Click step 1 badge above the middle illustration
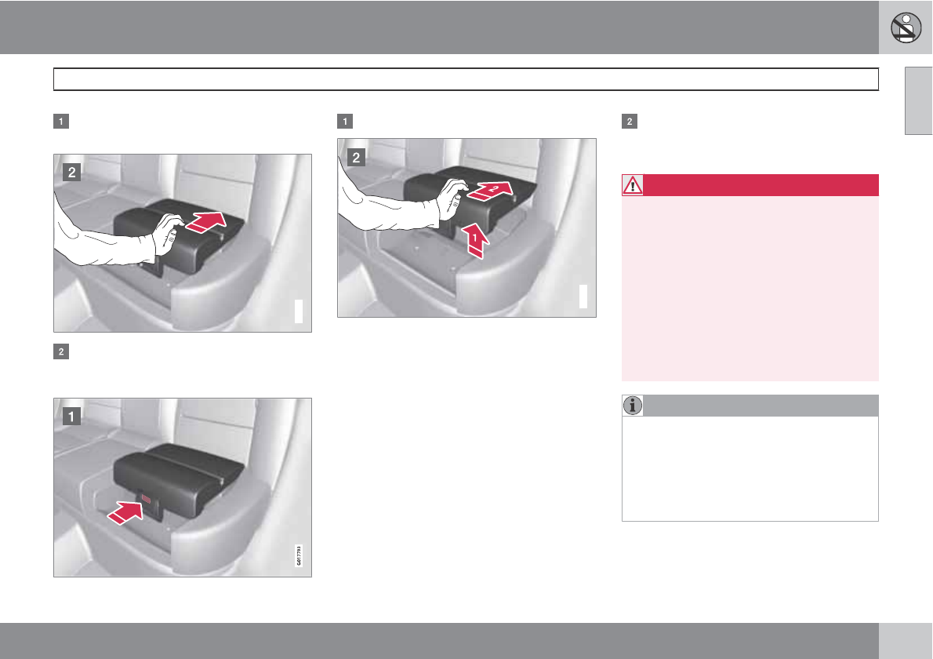Image resolution: width=933 pixels, height=659 pixels. pyautogui.click(x=345, y=122)
